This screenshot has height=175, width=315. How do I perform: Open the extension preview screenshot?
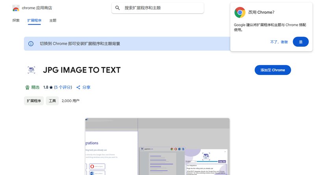tap(157, 147)
